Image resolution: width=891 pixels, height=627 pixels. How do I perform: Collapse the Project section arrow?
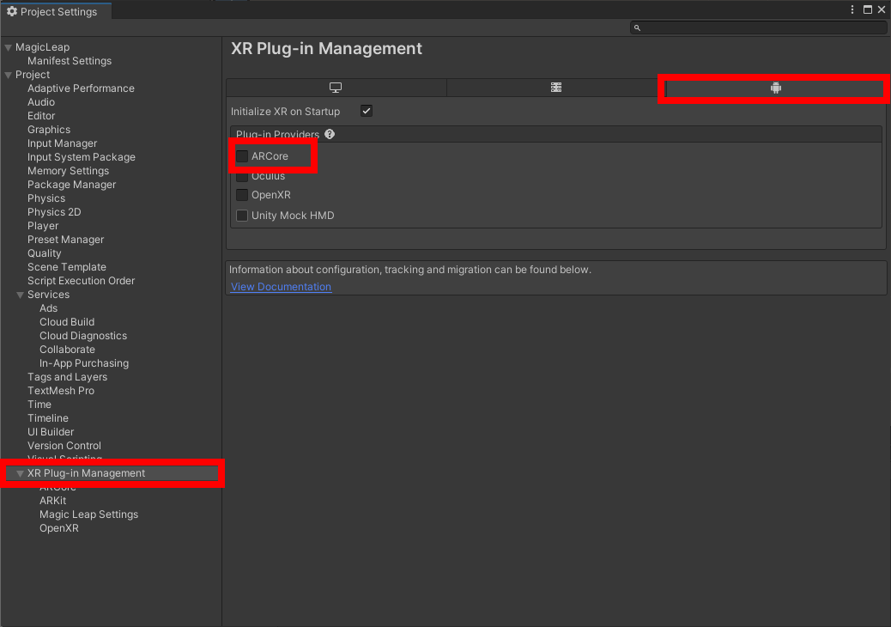[x=9, y=75]
